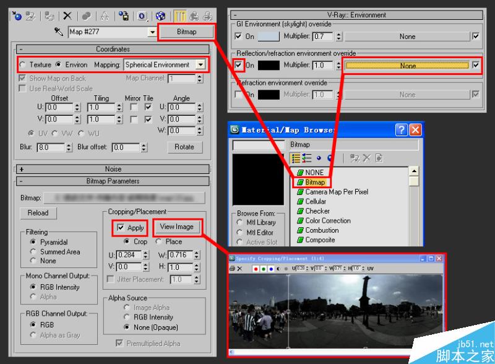495x364 pixels.
Task: Click GI Multiplier spinner arrows
Action: coord(338,37)
